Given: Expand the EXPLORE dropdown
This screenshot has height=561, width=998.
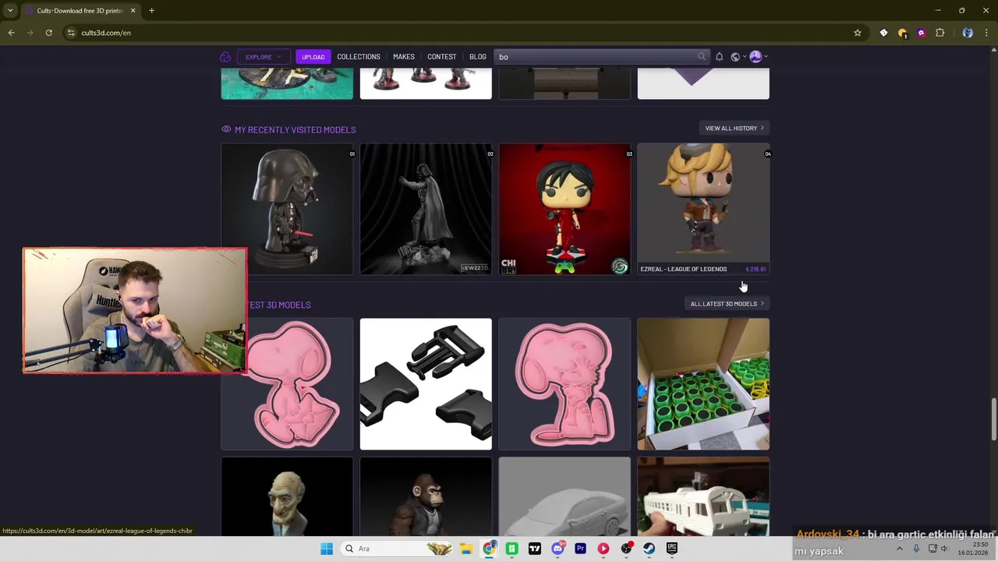Looking at the screenshot, I should tap(263, 57).
